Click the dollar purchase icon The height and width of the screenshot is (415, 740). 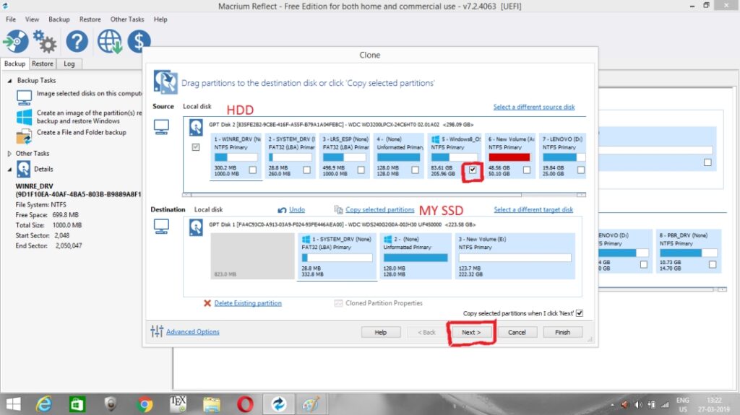[139, 42]
